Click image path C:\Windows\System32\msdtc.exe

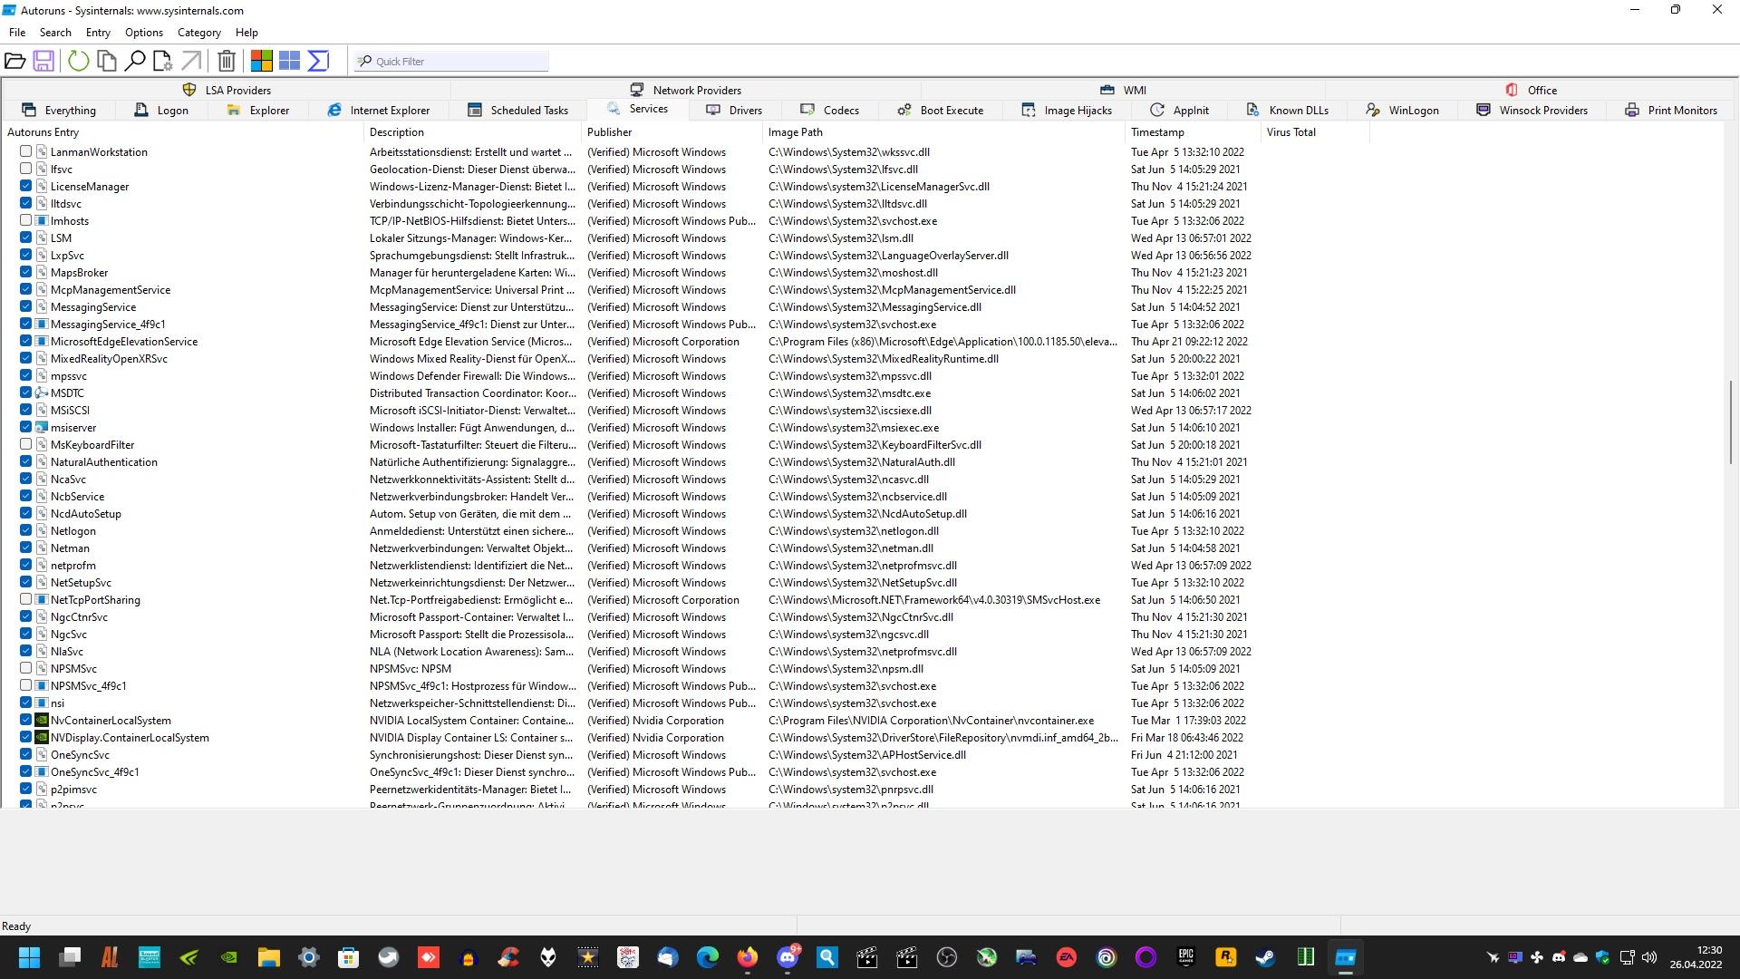850,393
